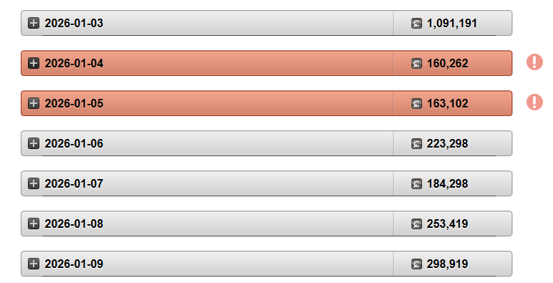
Task: Expand the 2026-01-03 row with plus icon
Action: [34, 24]
